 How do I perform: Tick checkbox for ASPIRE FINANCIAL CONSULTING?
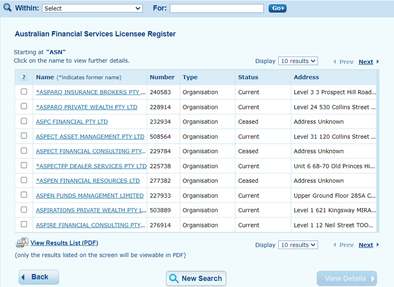point(24,224)
